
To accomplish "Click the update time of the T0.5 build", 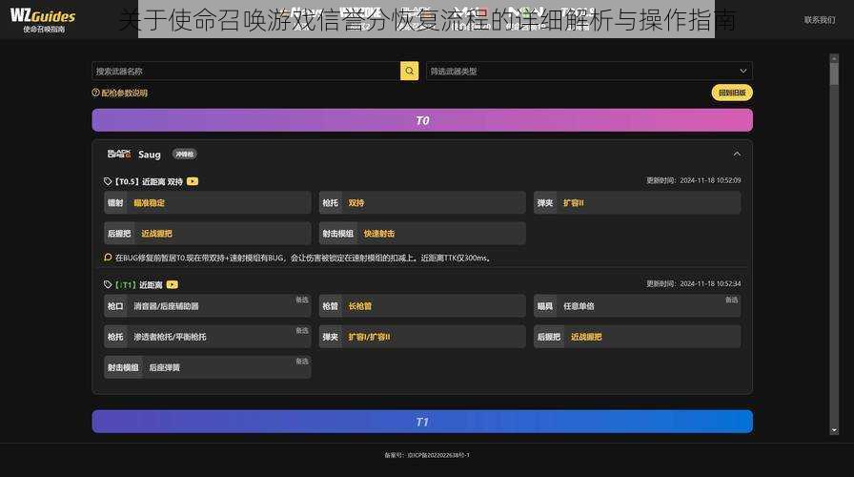I will click(x=693, y=180).
